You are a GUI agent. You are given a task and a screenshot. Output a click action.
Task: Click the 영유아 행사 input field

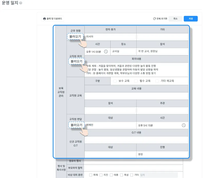[133, 161]
